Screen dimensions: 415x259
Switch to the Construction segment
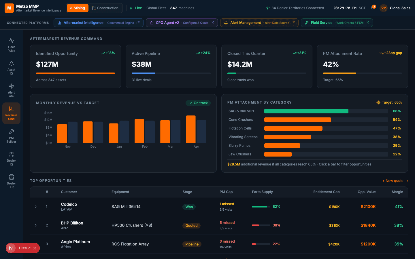(105, 8)
